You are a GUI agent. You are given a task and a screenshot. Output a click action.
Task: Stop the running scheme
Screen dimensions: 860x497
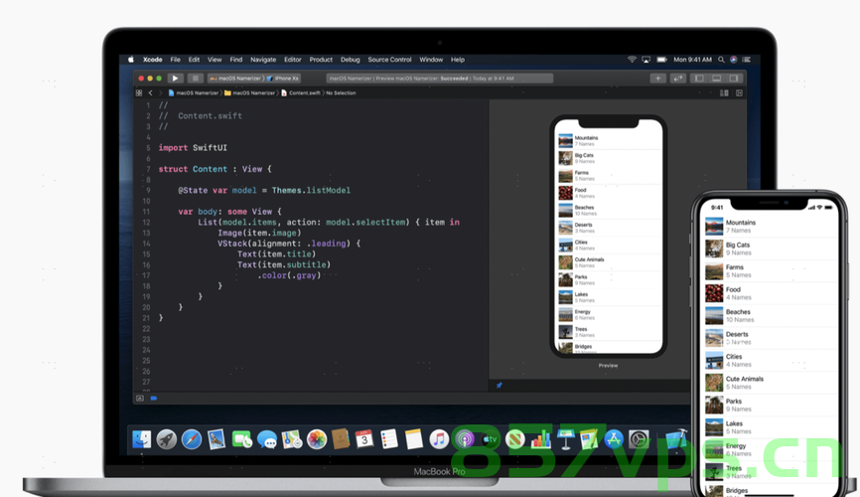pyautogui.click(x=196, y=78)
